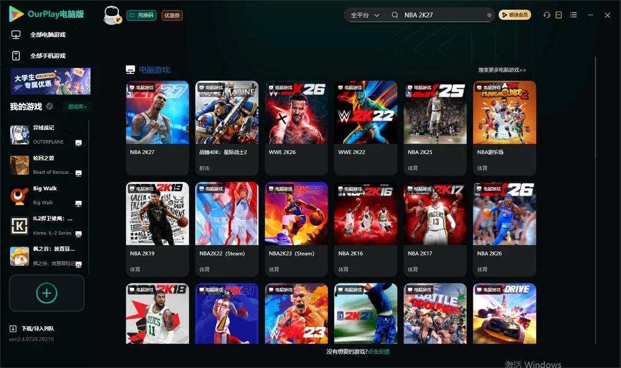The width and height of the screenshot is (621, 368).
Task: Clear the search text with x icon
Action: tap(489, 15)
